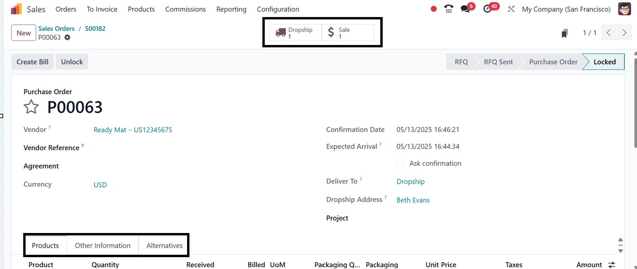
Task: Go to next record with the pager arrow
Action: click(x=624, y=33)
